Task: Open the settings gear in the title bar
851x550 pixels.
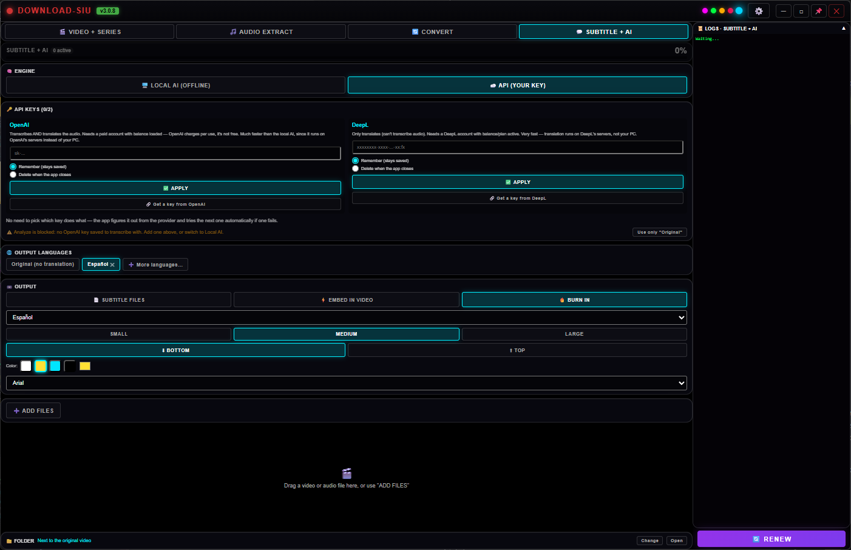Action: [759, 11]
